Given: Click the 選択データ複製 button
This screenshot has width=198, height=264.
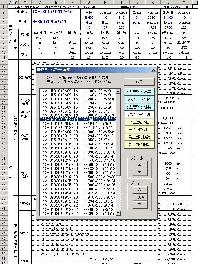Looking at the screenshot, I should pos(139,107).
